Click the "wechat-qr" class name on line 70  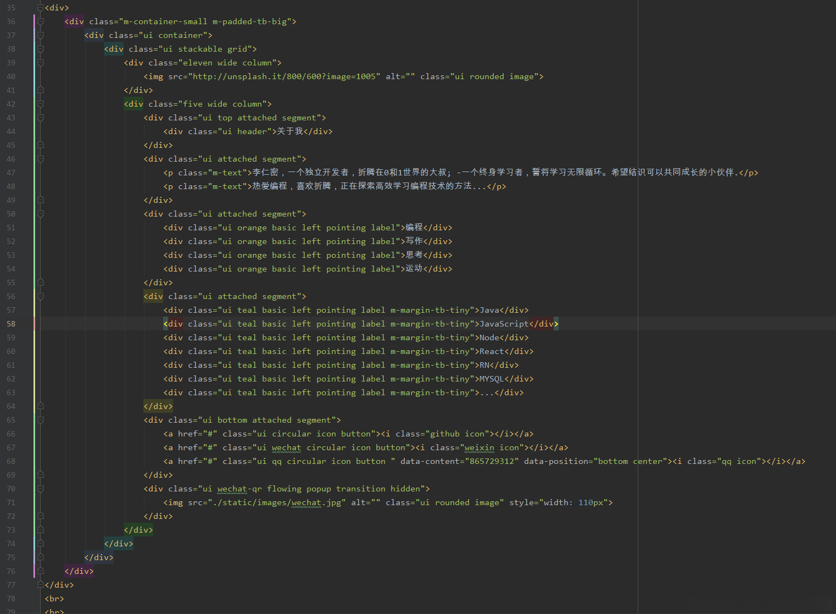click(x=239, y=489)
